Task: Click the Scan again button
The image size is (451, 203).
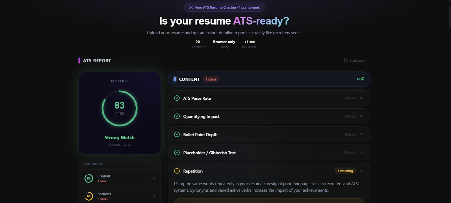Action: tap(355, 60)
